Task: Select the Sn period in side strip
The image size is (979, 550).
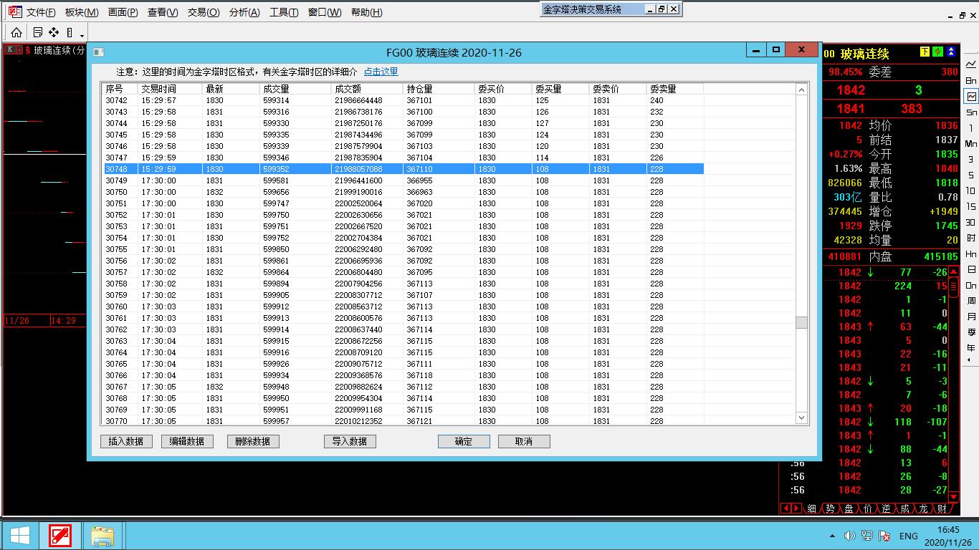Action: click(971, 112)
